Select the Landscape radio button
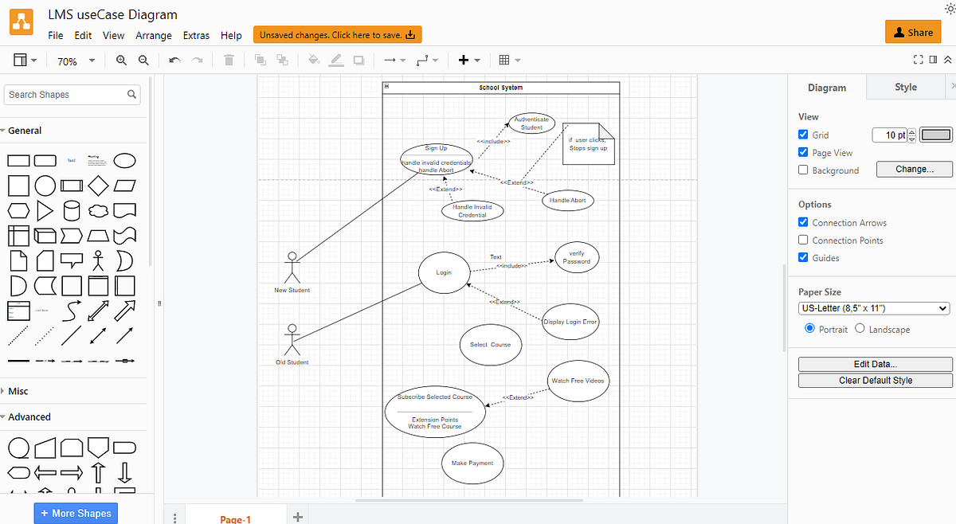 tap(860, 328)
